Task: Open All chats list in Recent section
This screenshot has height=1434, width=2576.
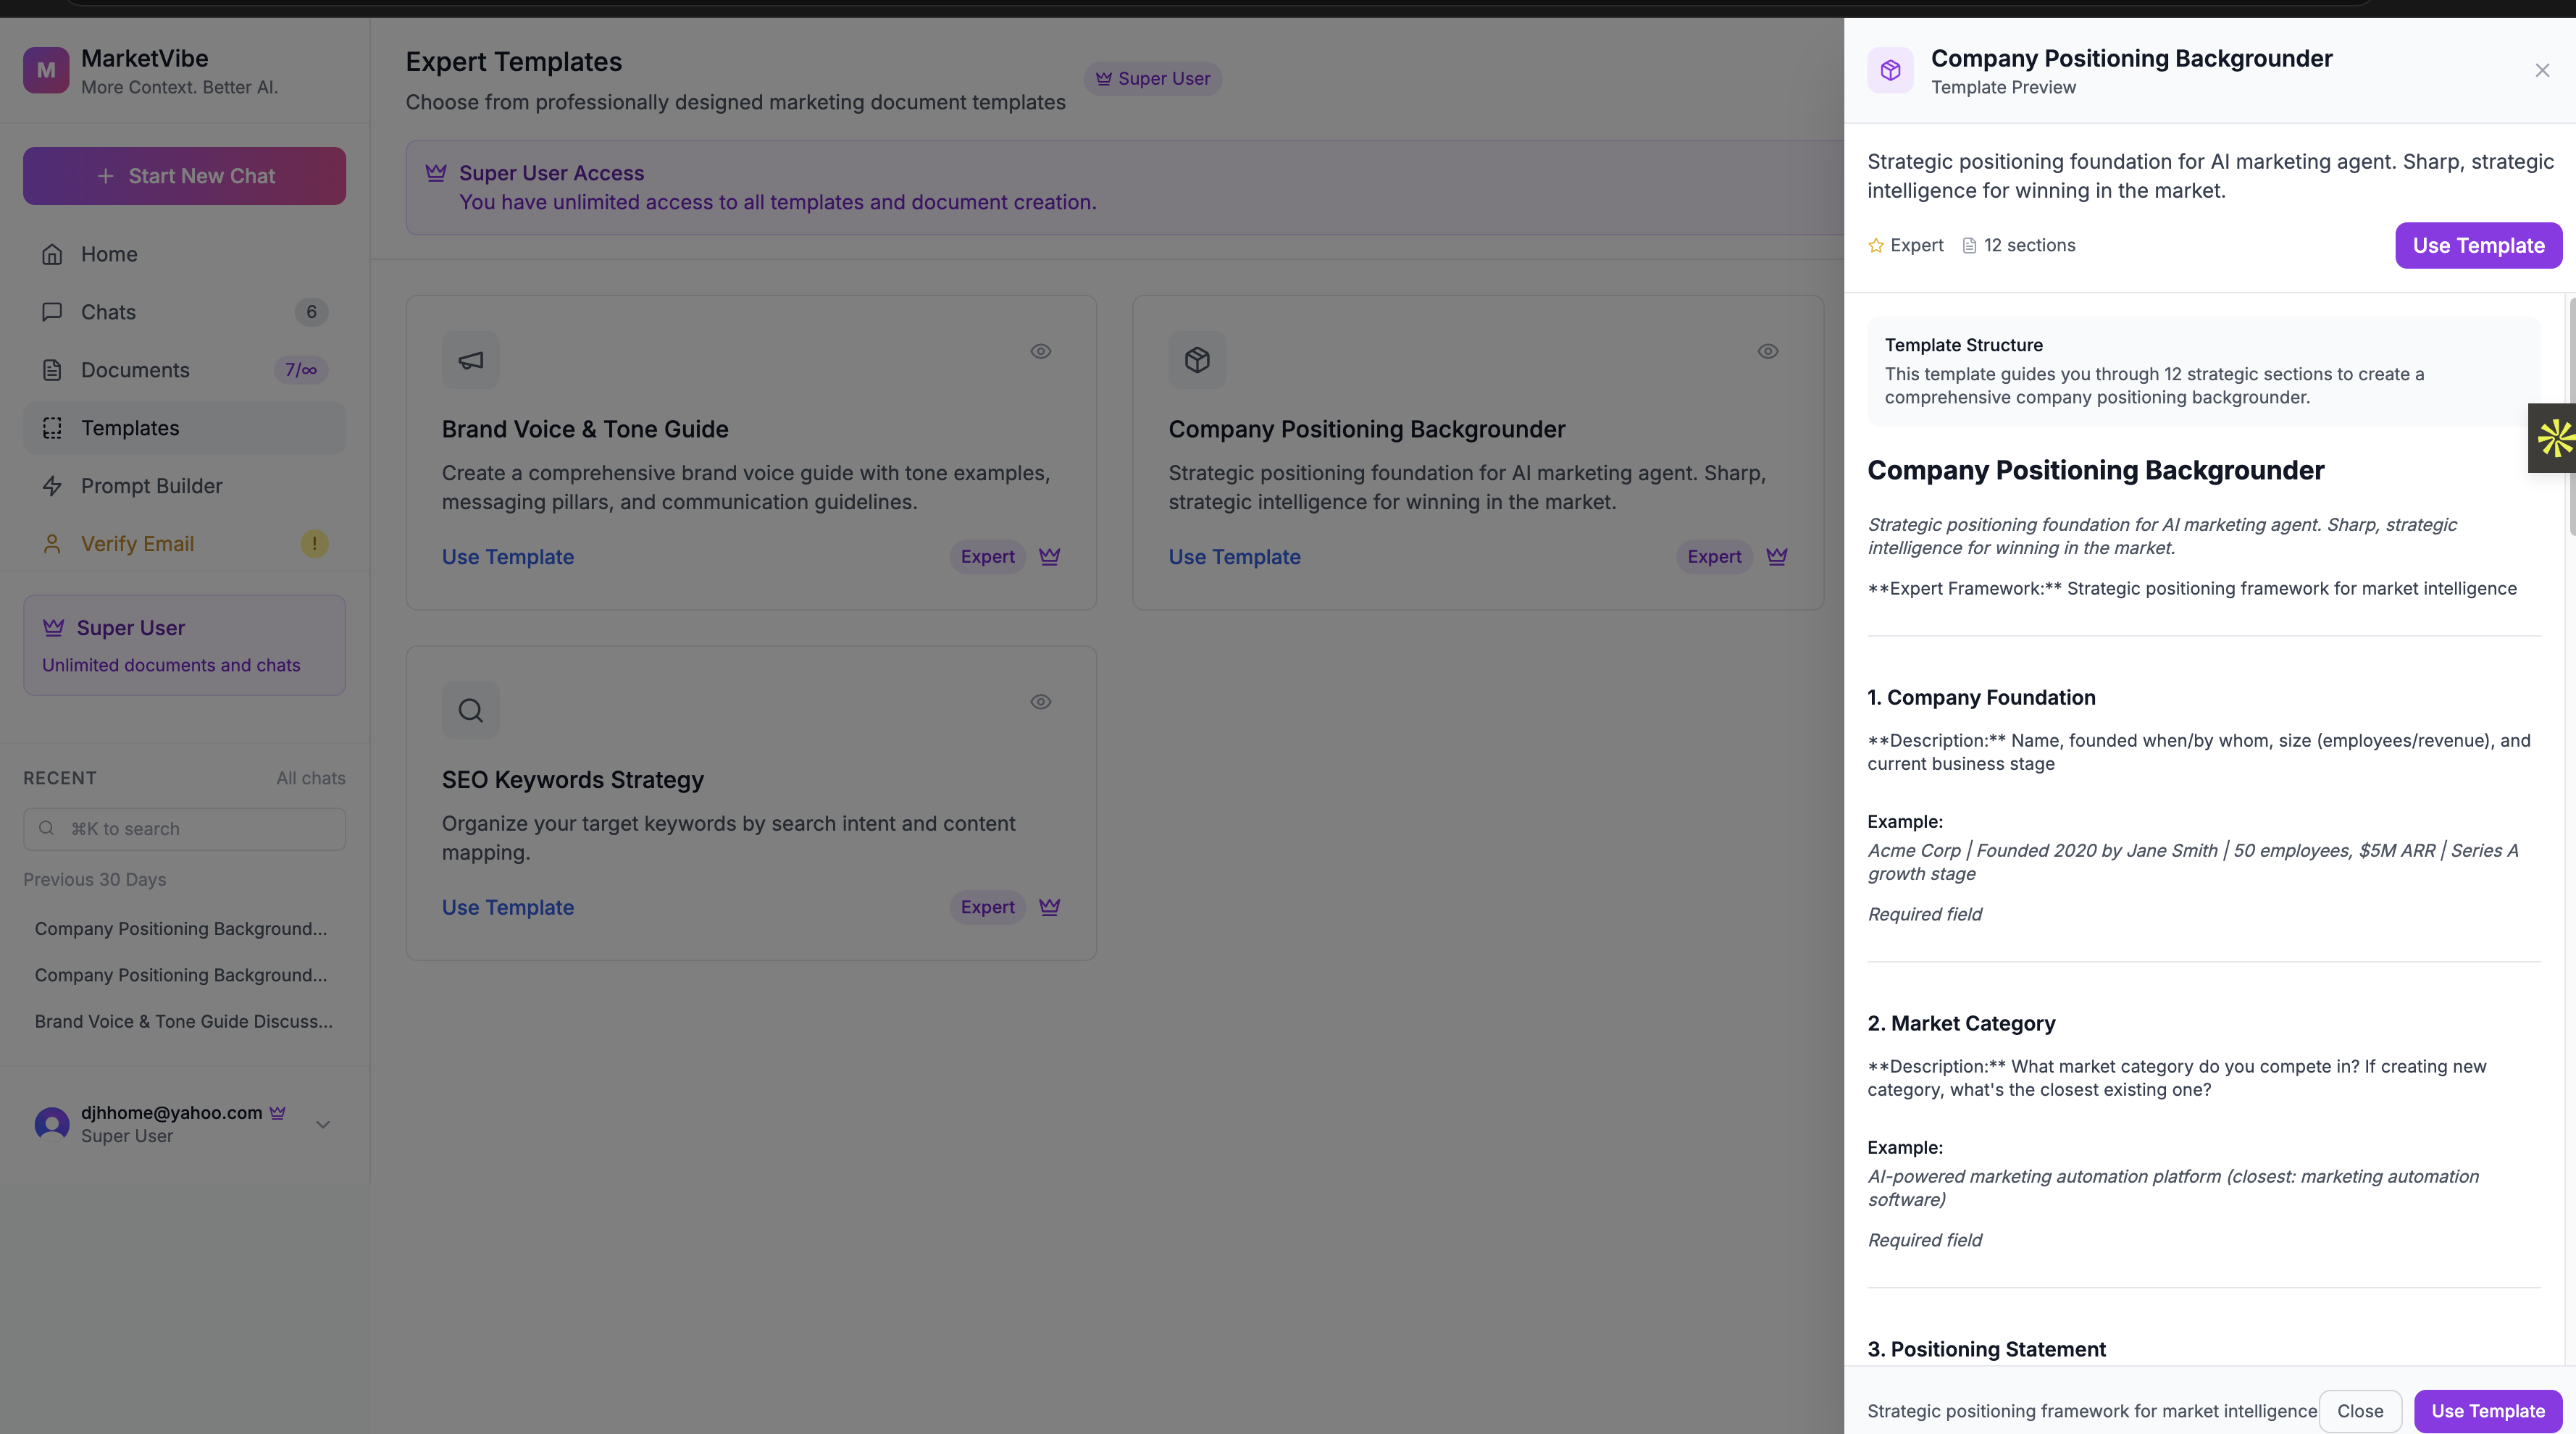Action: [310, 778]
